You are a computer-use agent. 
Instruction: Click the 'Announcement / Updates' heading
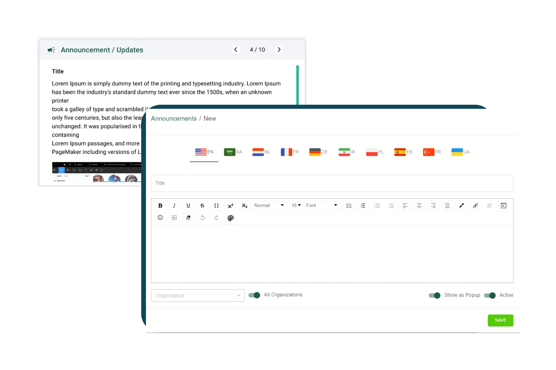(102, 50)
